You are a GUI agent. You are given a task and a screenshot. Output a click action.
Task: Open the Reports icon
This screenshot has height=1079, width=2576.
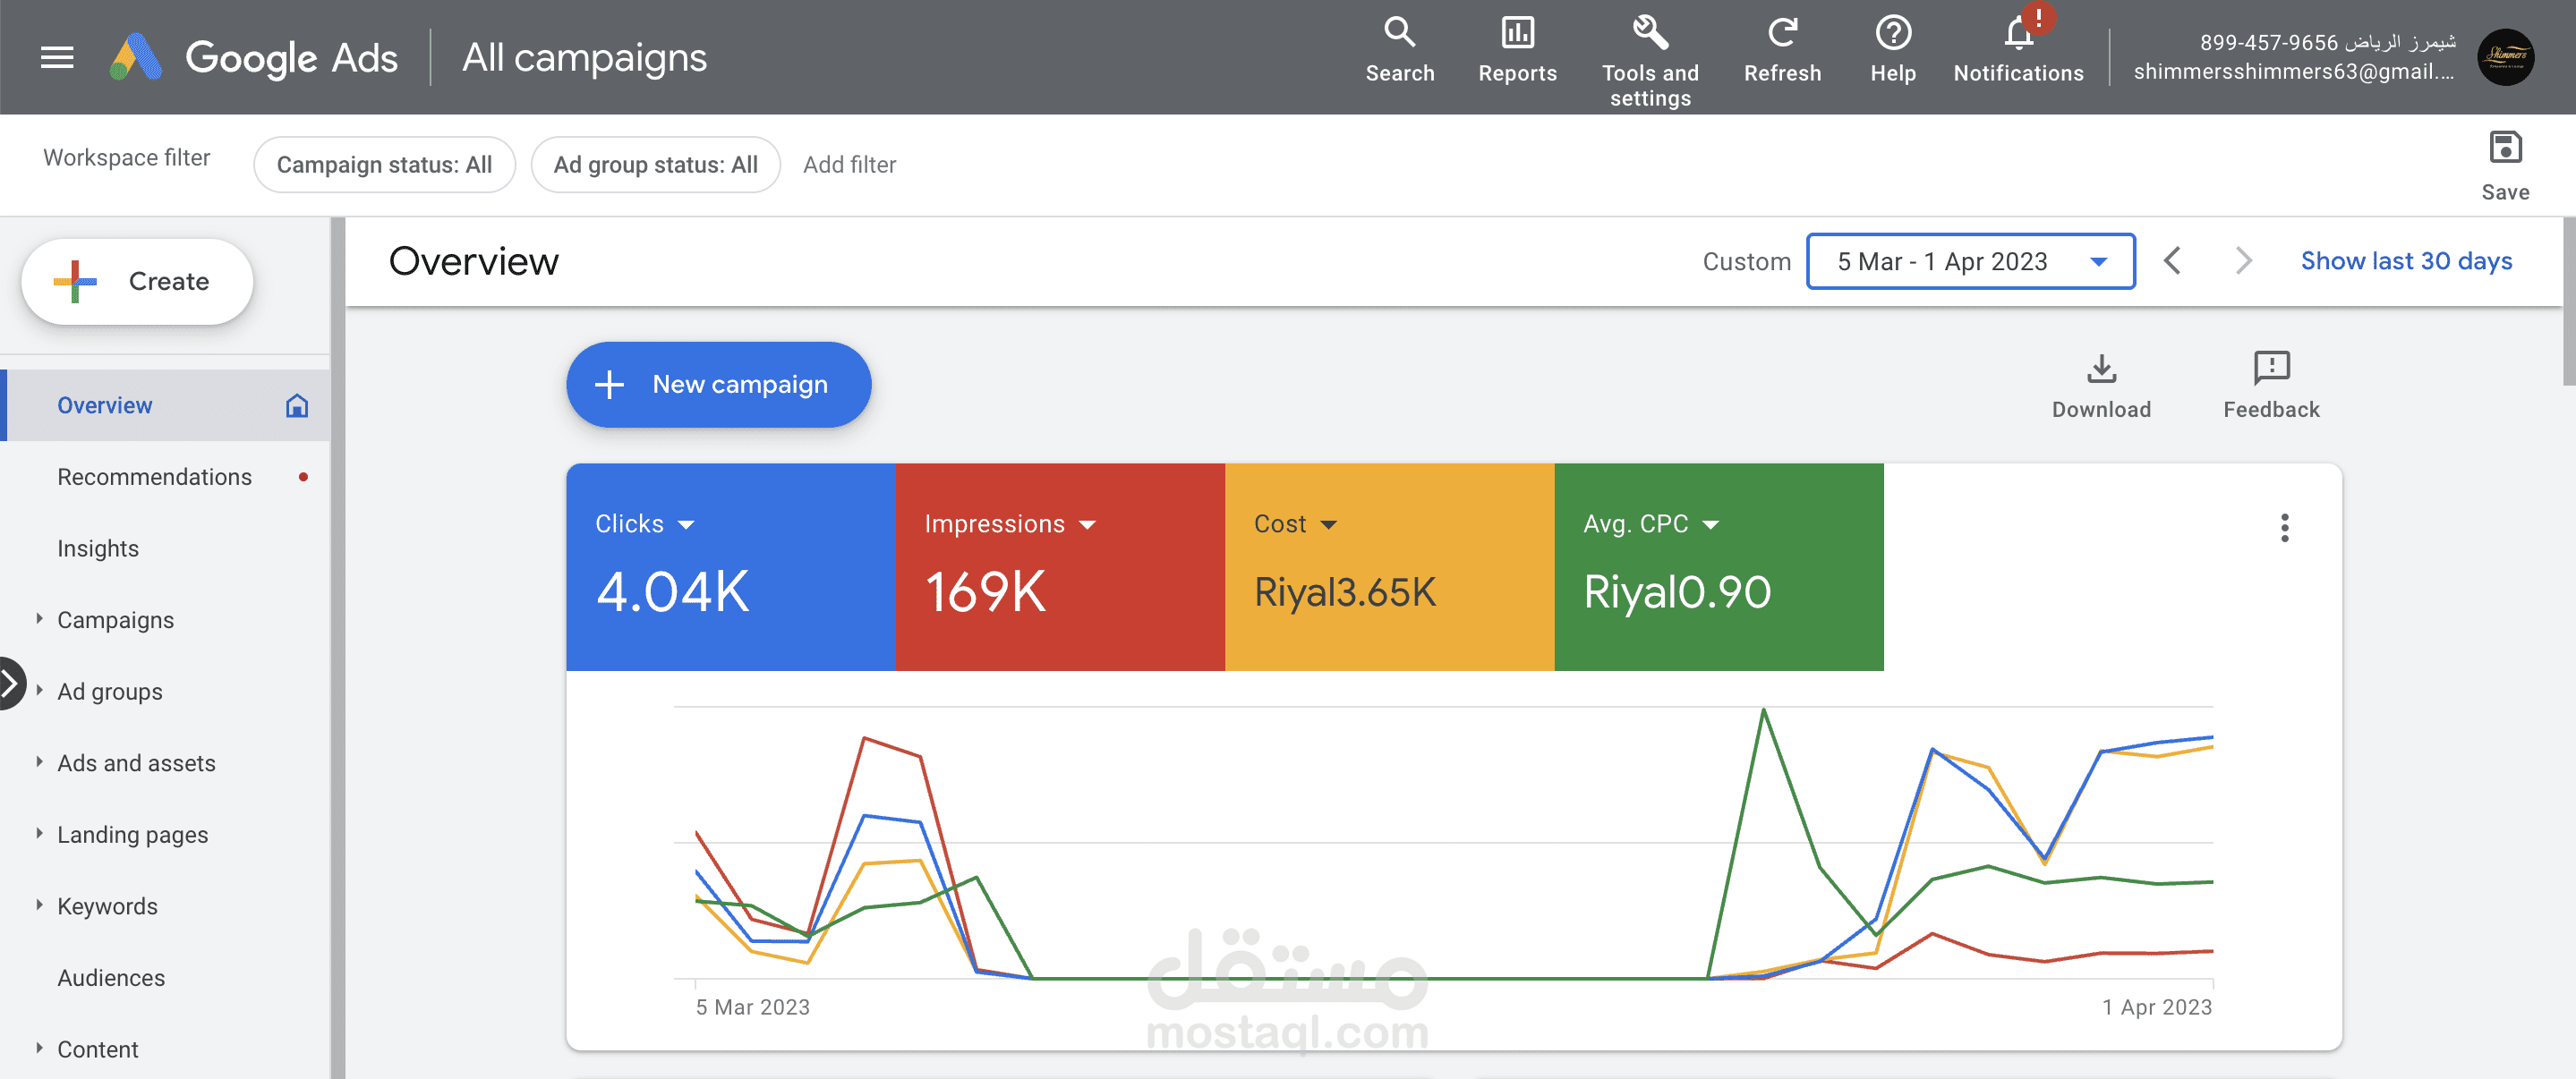[x=1517, y=33]
